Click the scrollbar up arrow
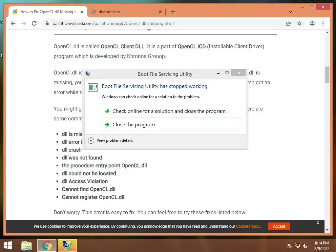This screenshot has height=252, width=336. coord(327,33)
